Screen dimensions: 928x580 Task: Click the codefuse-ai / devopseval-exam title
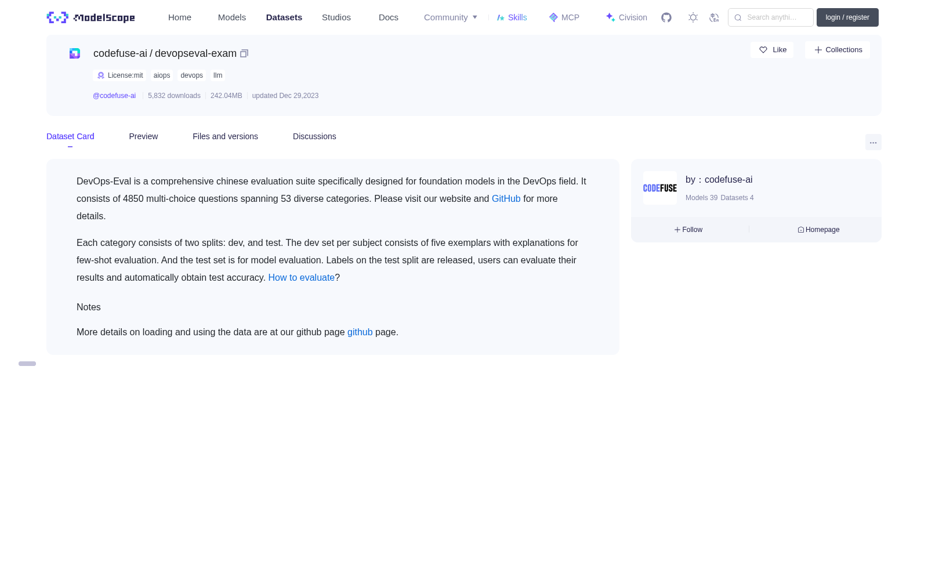tap(165, 53)
